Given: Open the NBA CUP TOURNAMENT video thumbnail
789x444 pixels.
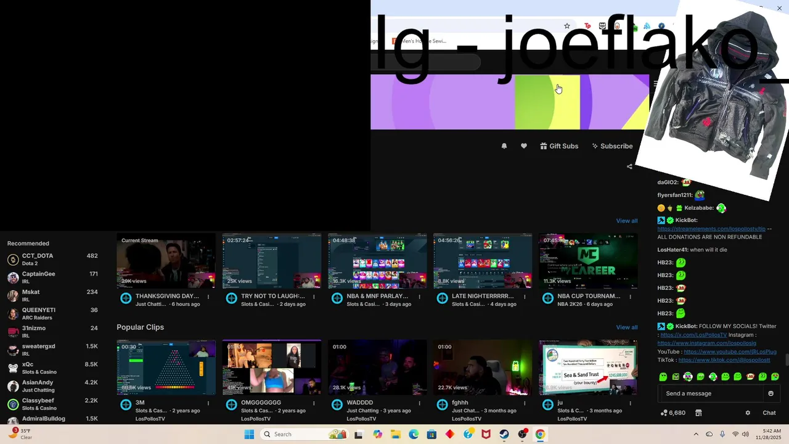Looking at the screenshot, I should tap(588, 261).
